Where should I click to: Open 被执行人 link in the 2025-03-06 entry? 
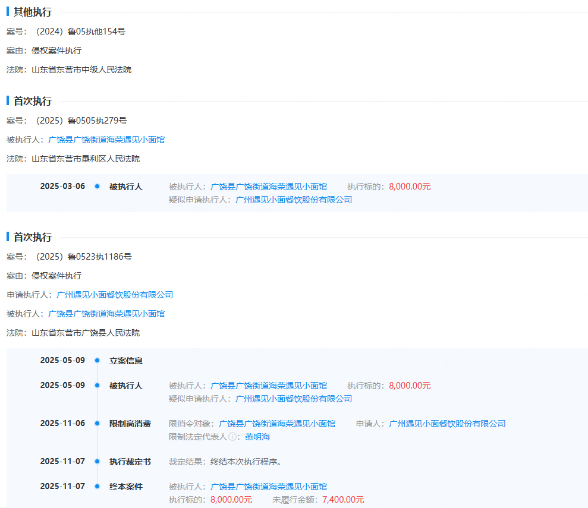pyautogui.click(x=269, y=187)
